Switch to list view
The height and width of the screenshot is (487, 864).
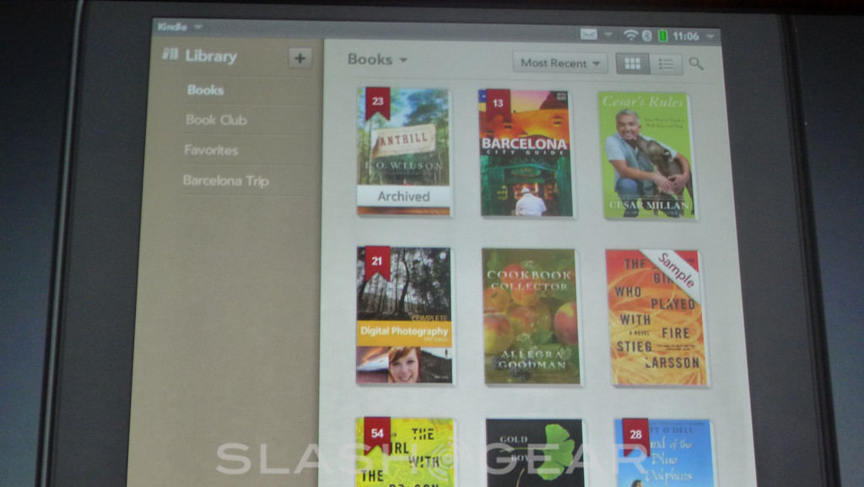pos(666,63)
